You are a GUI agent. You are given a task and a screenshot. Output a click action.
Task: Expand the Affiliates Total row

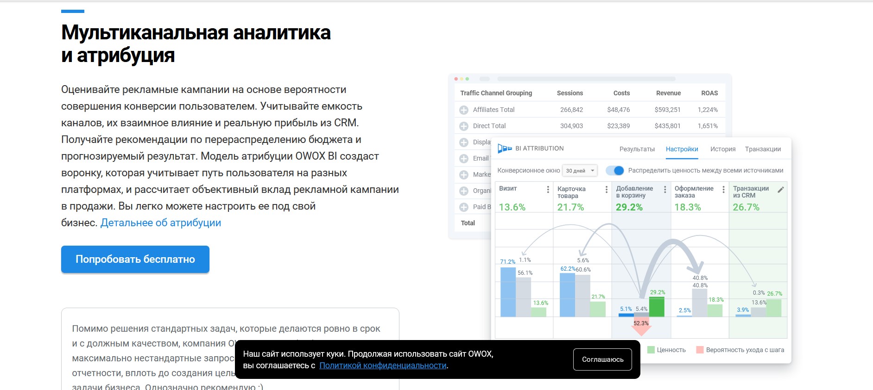(x=463, y=110)
